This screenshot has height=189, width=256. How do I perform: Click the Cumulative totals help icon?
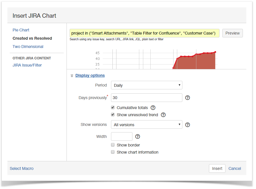(x=153, y=108)
